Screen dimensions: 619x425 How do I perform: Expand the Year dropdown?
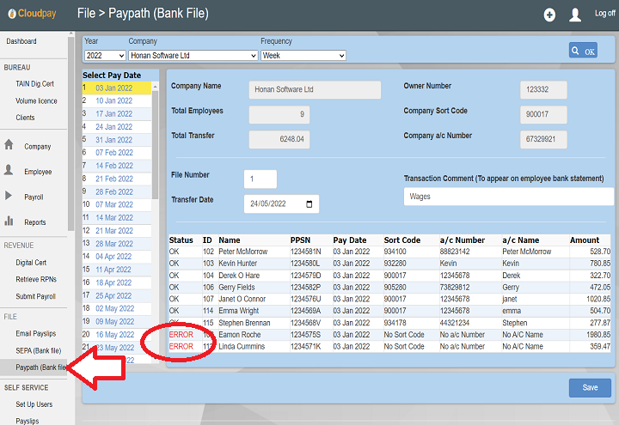pos(104,55)
